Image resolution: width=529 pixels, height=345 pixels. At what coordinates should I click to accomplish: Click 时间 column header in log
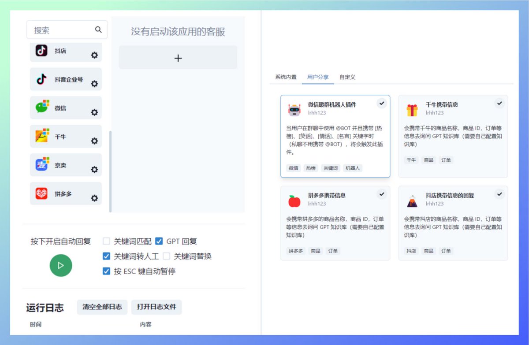point(36,324)
